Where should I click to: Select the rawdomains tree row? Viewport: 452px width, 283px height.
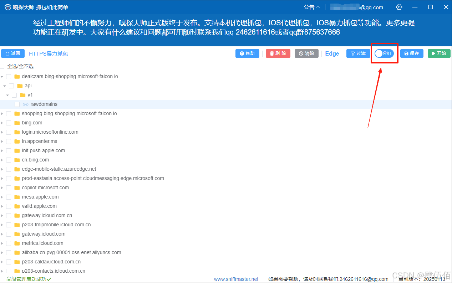(x=226, y=104)
